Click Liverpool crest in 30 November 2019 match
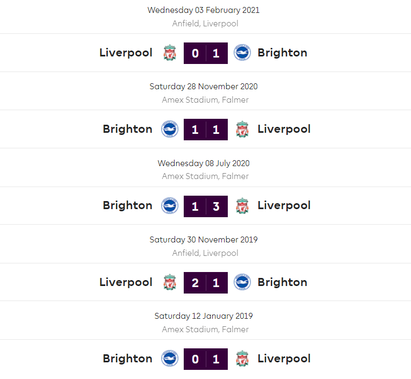 click(170, 282)
